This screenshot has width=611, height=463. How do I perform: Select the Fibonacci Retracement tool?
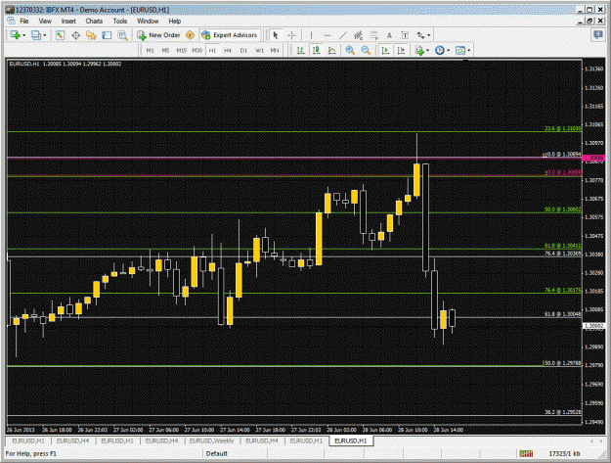(373, 35)
